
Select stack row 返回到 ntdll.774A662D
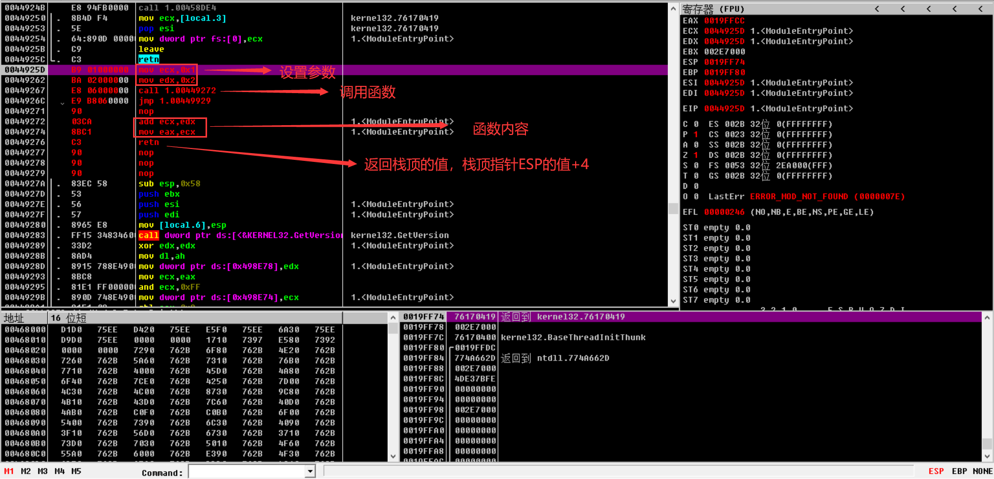coord(555,358)
